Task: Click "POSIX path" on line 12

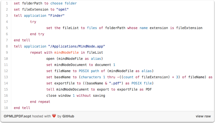Action: click(x=89, y=71)
